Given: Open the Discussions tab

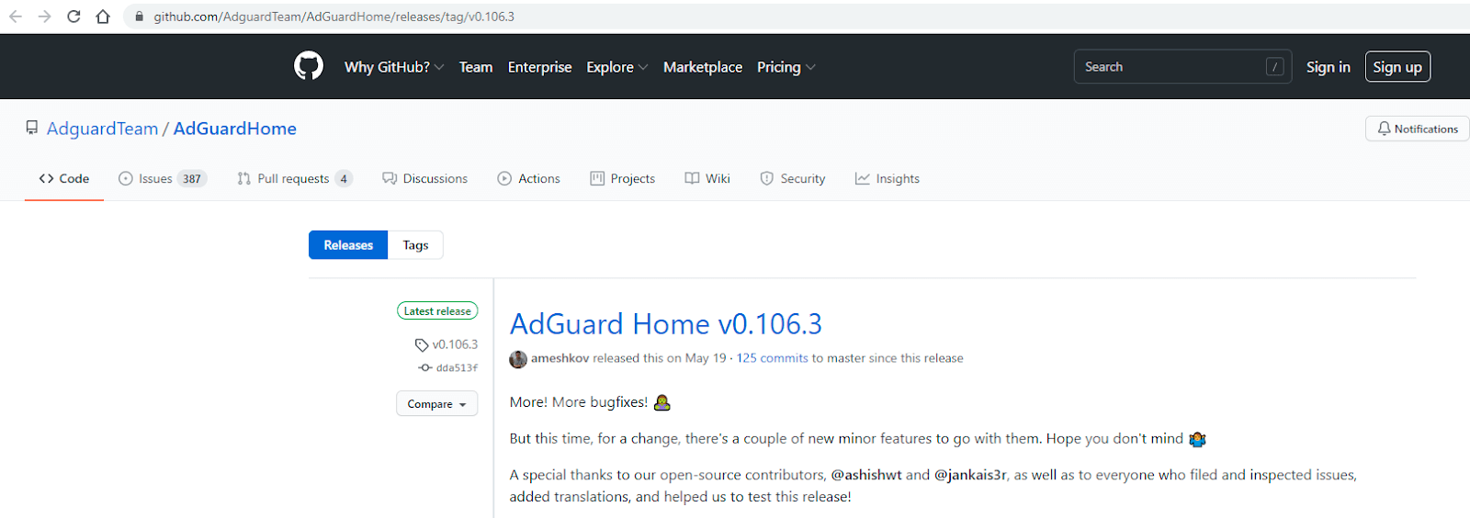Looking at the screenshot, I should (425, 178).
